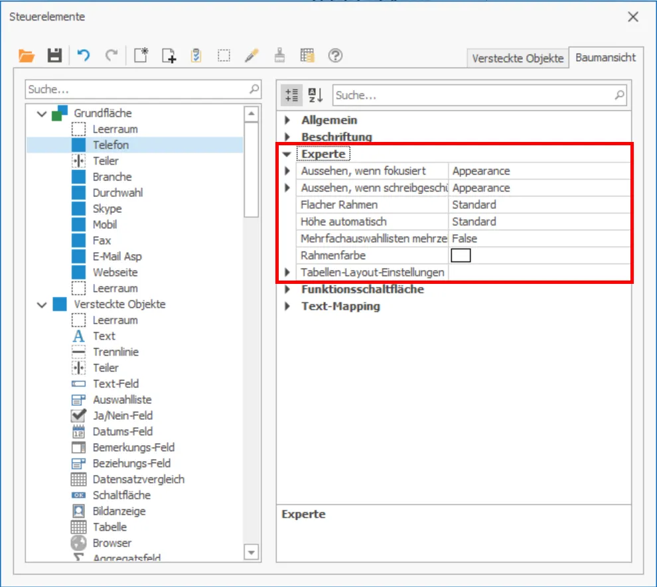Click the tree scrollbar up arrow

click(251, 114)
